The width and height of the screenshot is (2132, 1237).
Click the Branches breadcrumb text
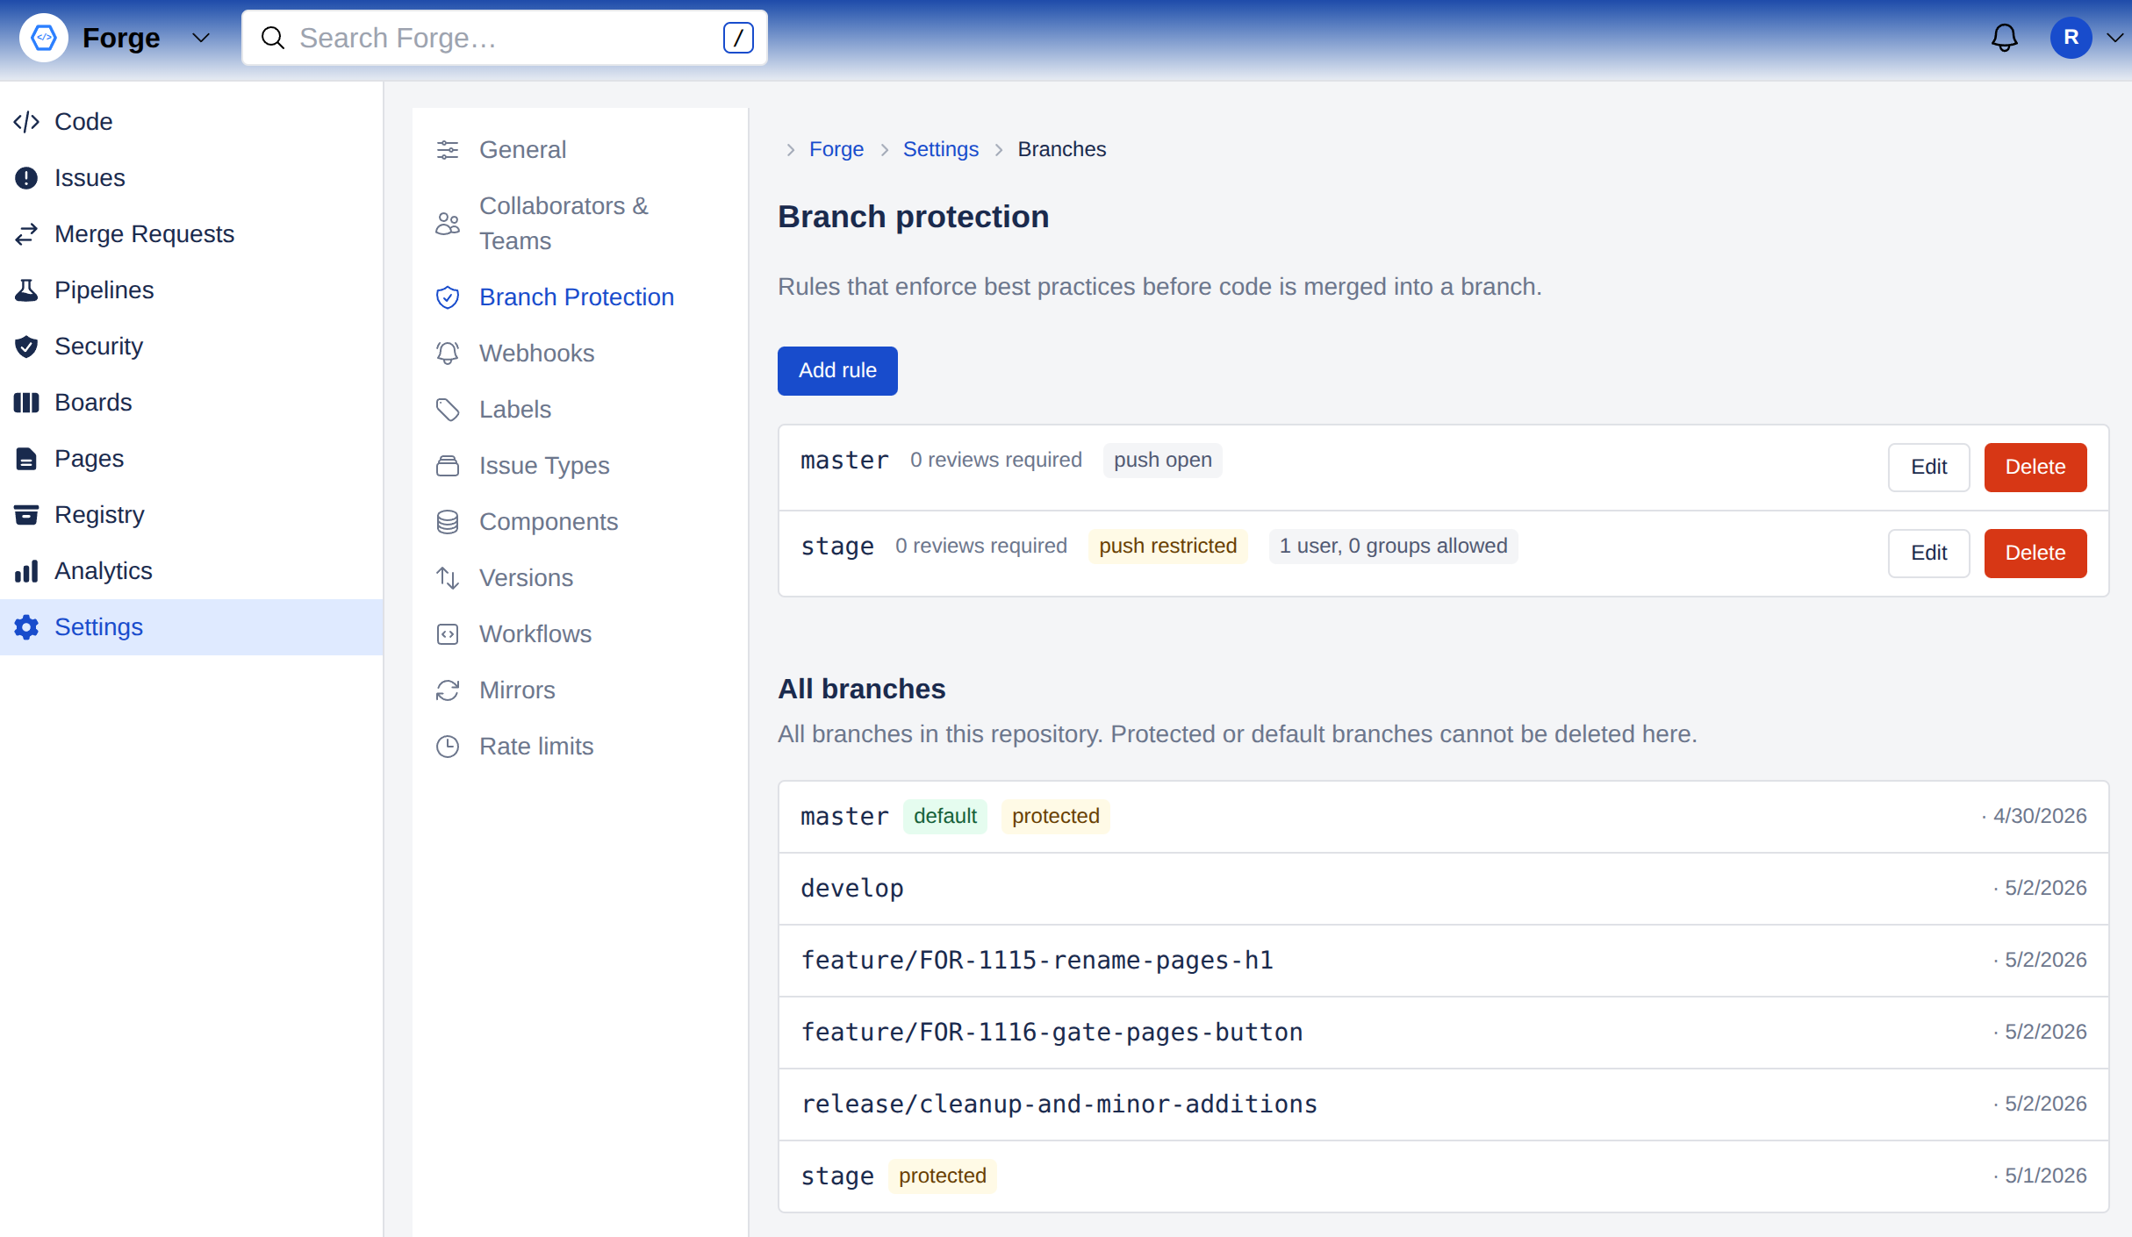(x=1061, y=149)
